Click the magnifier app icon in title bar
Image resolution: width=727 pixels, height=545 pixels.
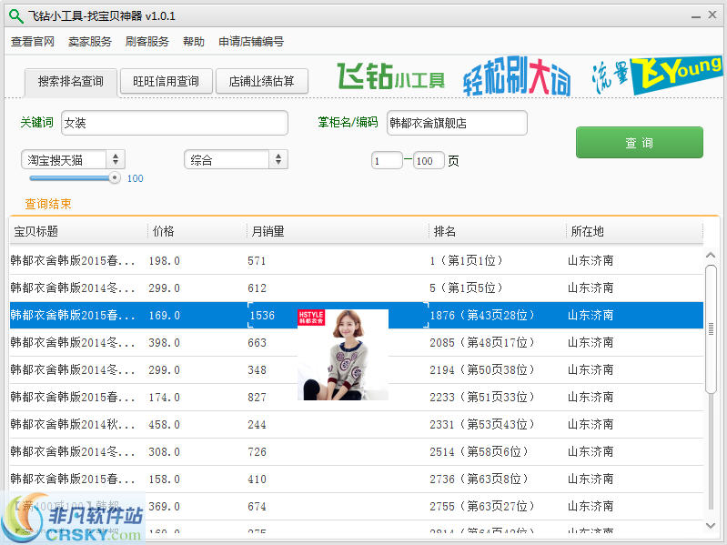15,16
